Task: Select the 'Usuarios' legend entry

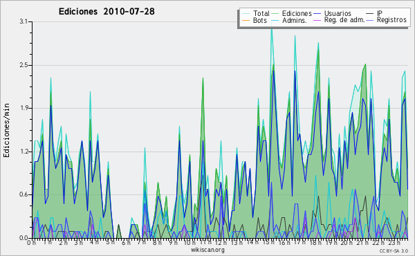Action: tap(338, 13)
